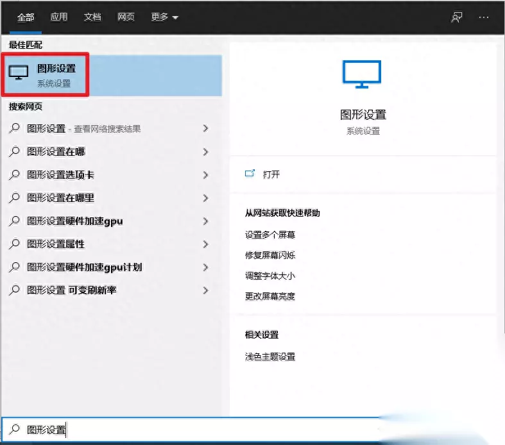Image resolution: width=505 pixels, height=445 pixels.
Task: Expand arrow for 图形设置属性 row
Action: pyautogui.click(x=205, y=244)
